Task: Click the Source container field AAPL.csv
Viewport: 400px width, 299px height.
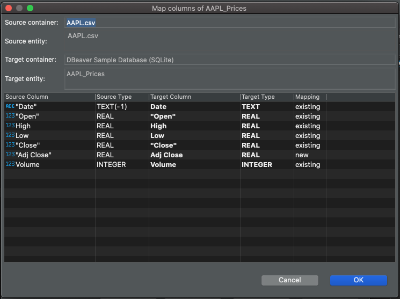Action: 229,23
